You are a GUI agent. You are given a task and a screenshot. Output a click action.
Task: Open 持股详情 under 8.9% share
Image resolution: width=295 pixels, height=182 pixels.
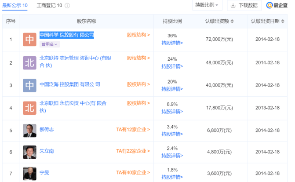(x=172, y=112)
